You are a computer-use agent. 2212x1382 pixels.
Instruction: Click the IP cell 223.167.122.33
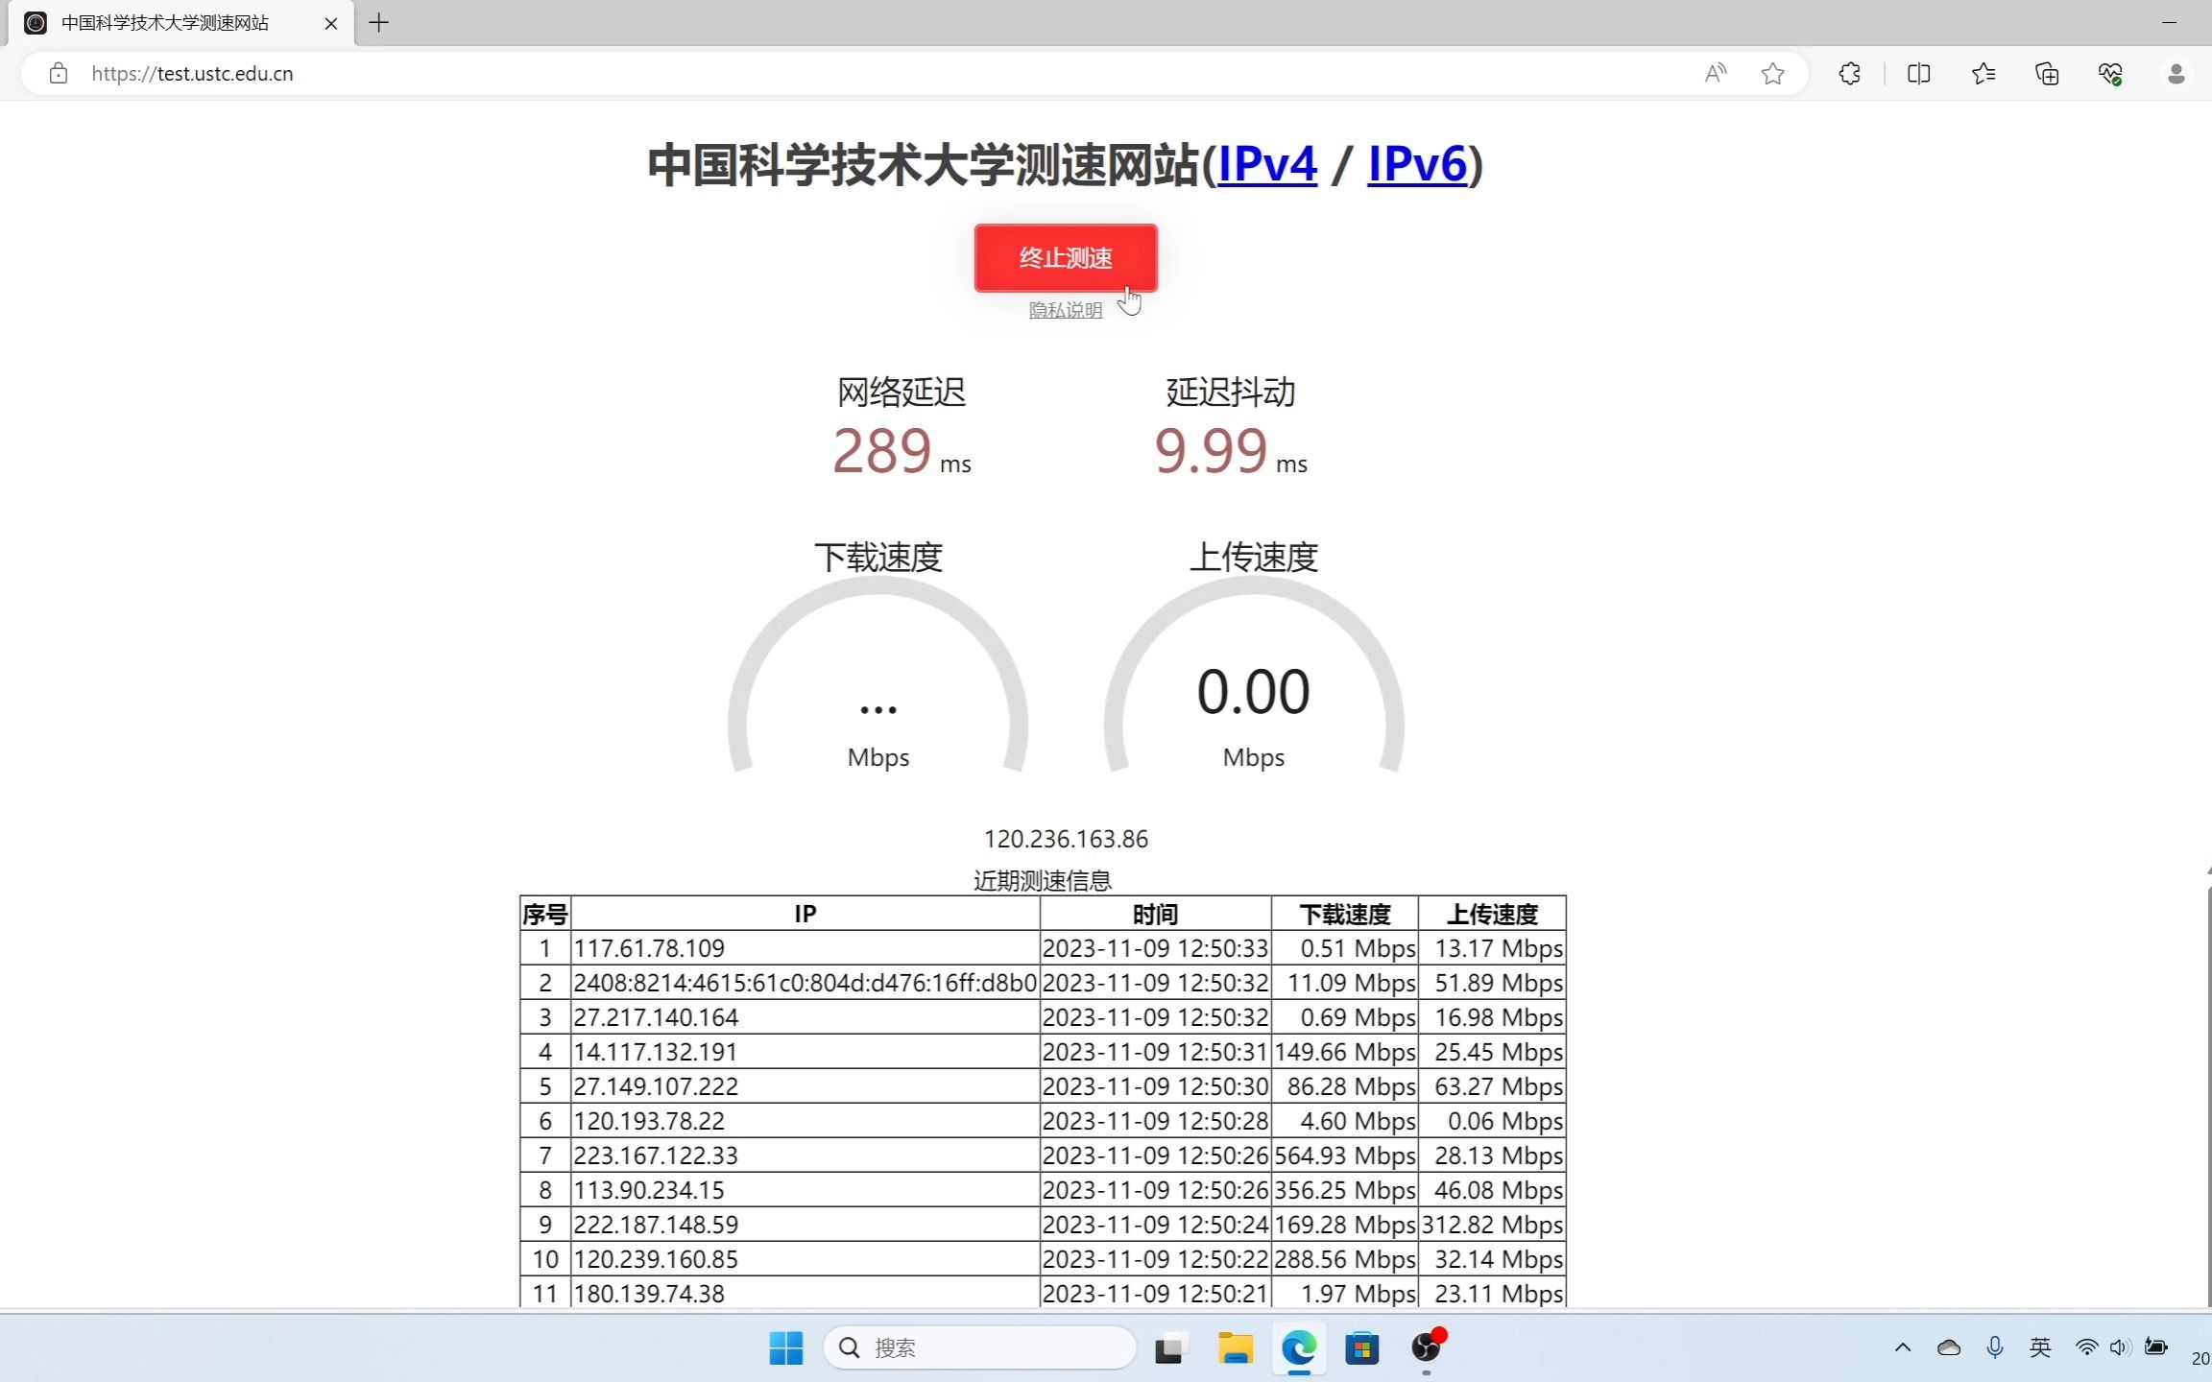coord(805,1156)
